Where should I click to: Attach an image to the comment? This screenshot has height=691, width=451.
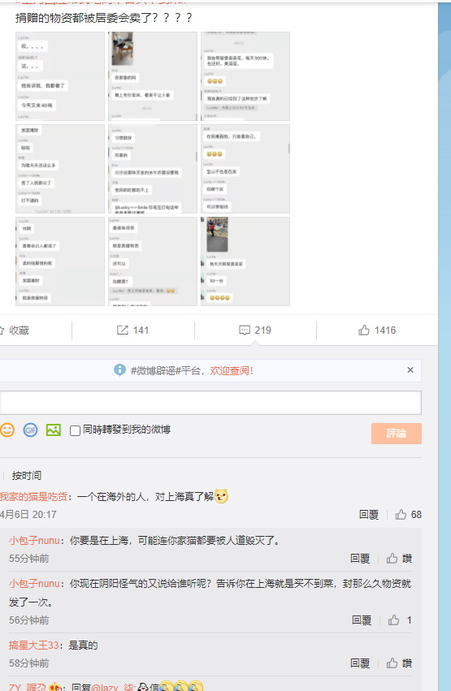54,430
